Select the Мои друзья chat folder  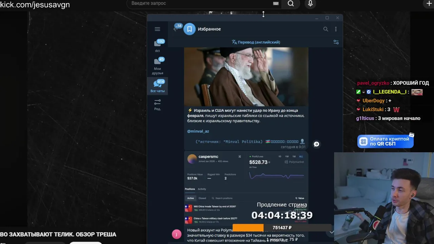pyautogui.click(x=157, y=66)
